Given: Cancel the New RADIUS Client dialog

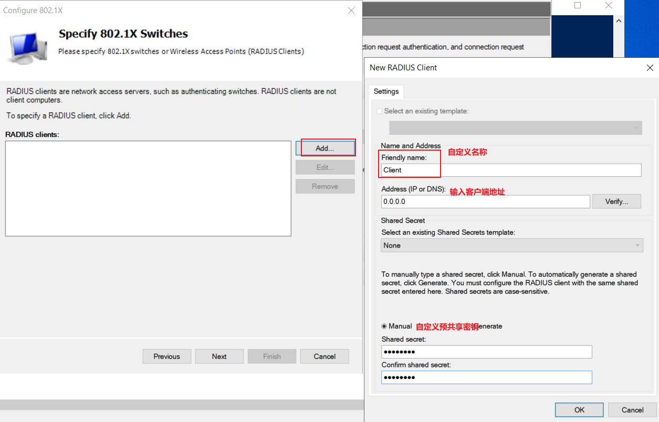Looking at the screenshot, I should coord(632,410).
